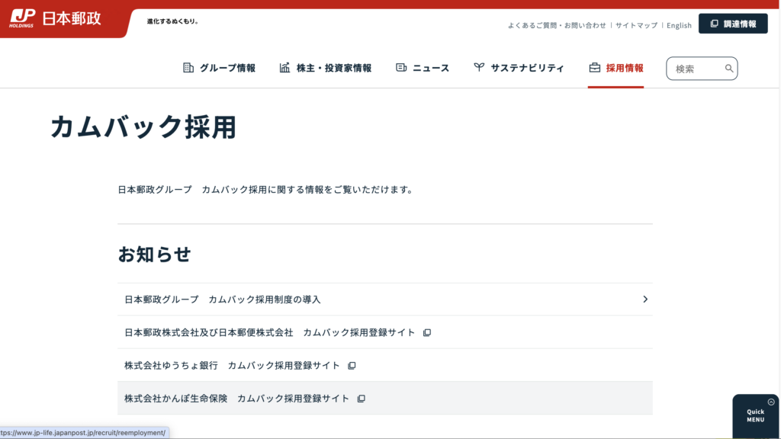Open the 株主・投資家情報 menu
Screen dimensions: 781x439
click(x=325, y=68)
